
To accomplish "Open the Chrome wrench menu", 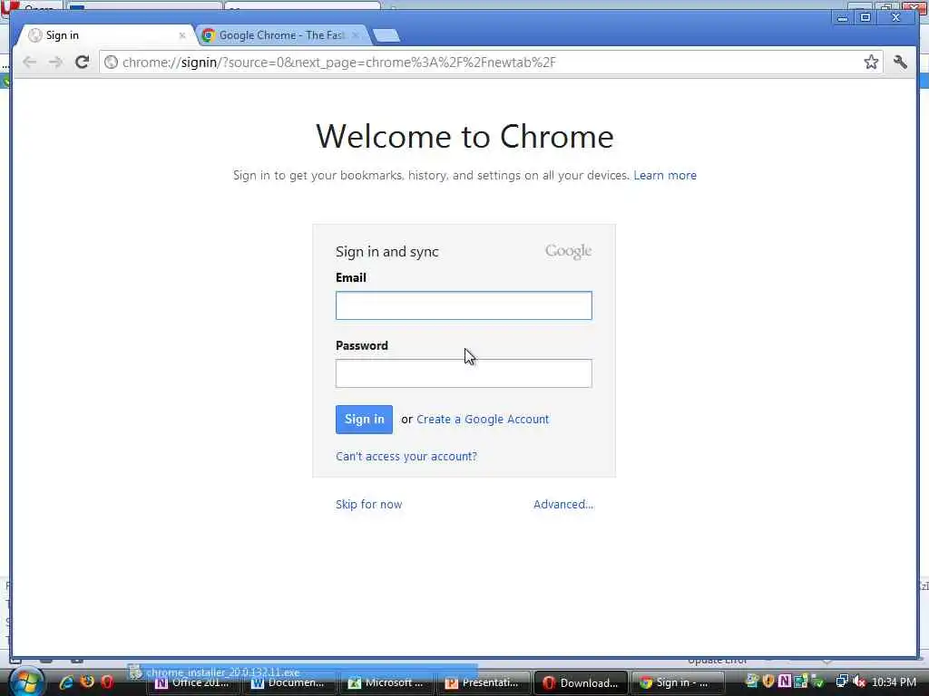I will coord(900,63).
